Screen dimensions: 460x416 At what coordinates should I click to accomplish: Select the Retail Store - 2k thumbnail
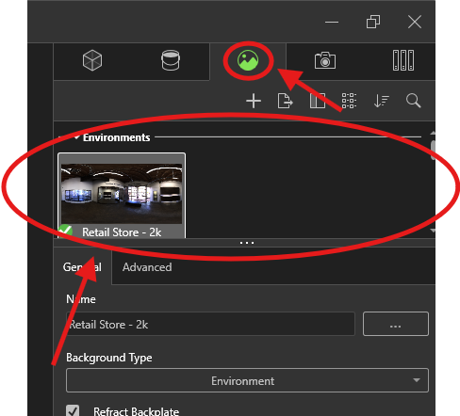[x=122, y=195]
